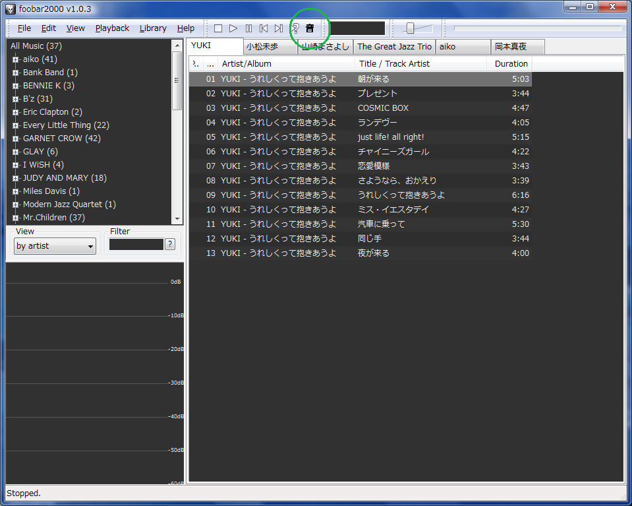Expand the JUDY AND MARY (18) node

coord(15,178)
